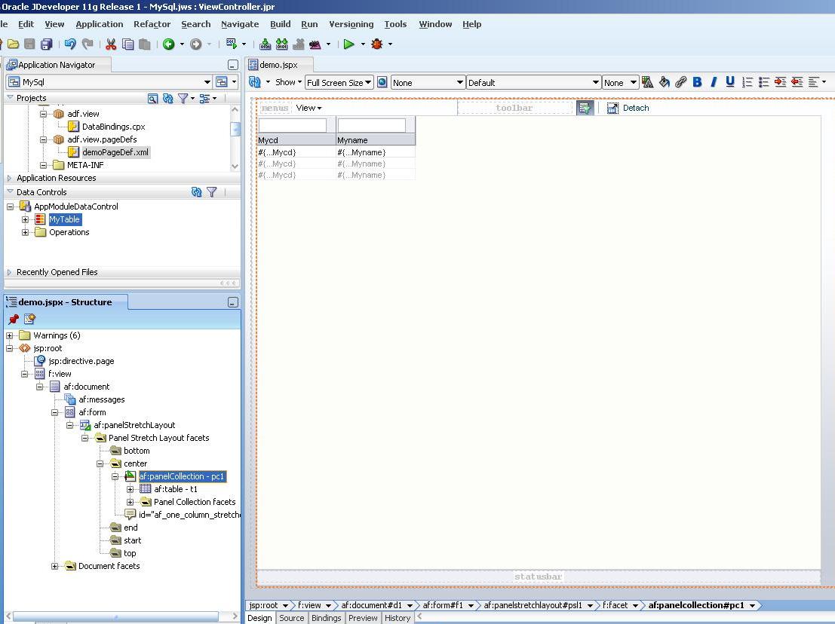Toggle the numbered list formatting
This screenshot has height=624, width=835.
(748, 81)
